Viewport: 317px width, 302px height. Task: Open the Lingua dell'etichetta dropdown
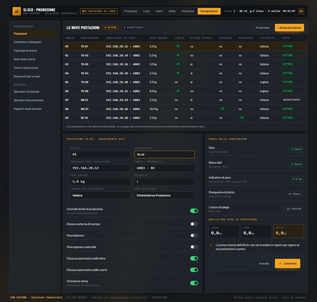[x=100, y=195]
